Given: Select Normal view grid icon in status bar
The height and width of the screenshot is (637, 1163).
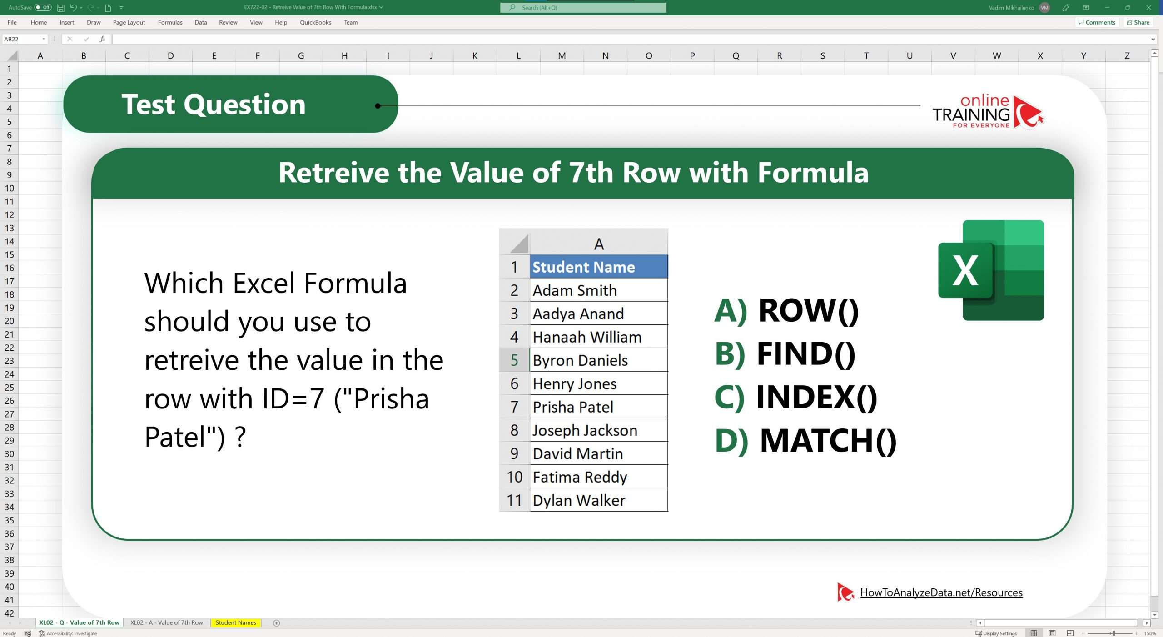Looking at the screenshot, I should click(x=1034, y=633).
